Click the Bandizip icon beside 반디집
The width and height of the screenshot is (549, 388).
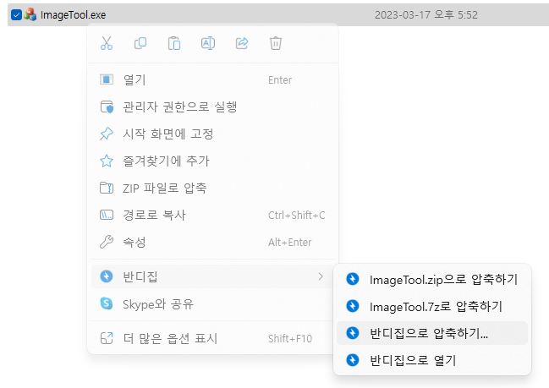tap(107, 276)
